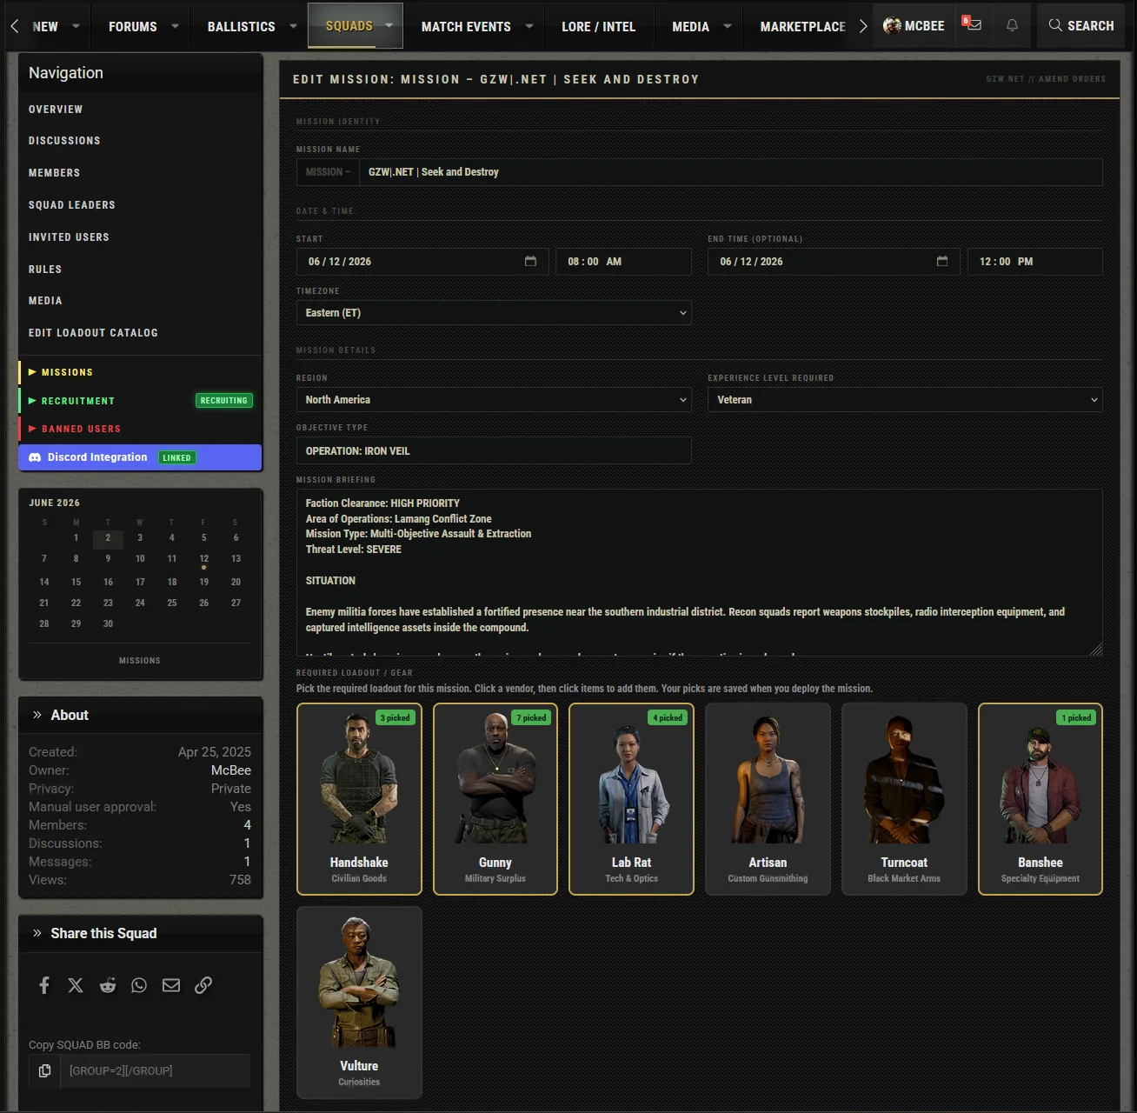
Task: Go to LORE / INTEL tab
Action: pyautogui.click(x=598, y=26)
